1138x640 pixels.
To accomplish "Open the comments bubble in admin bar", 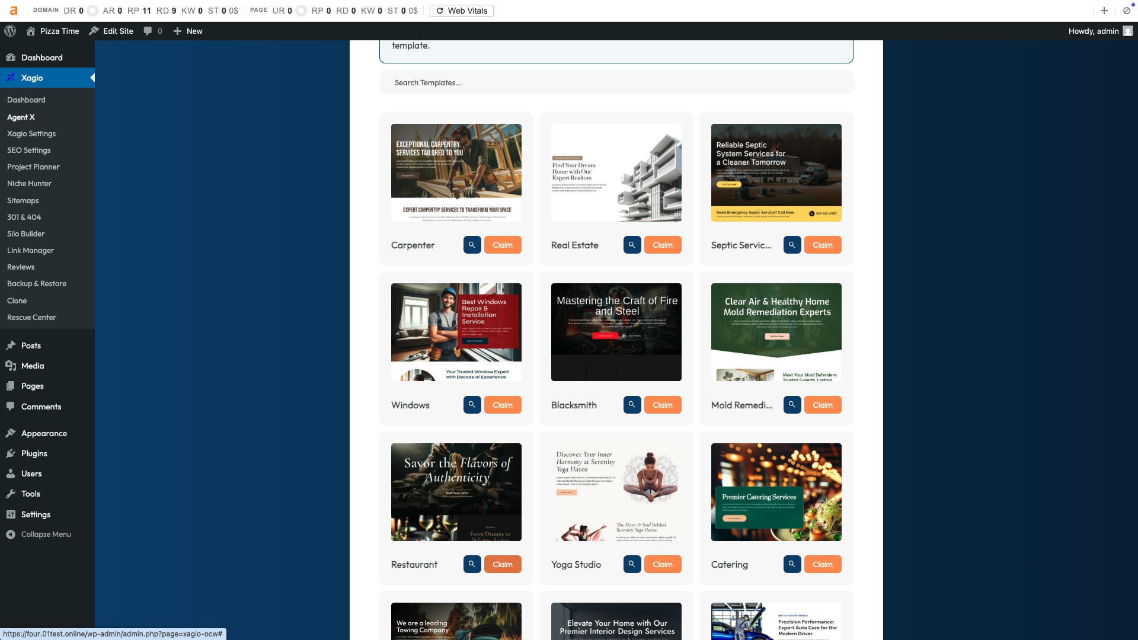I will [152, 31].
